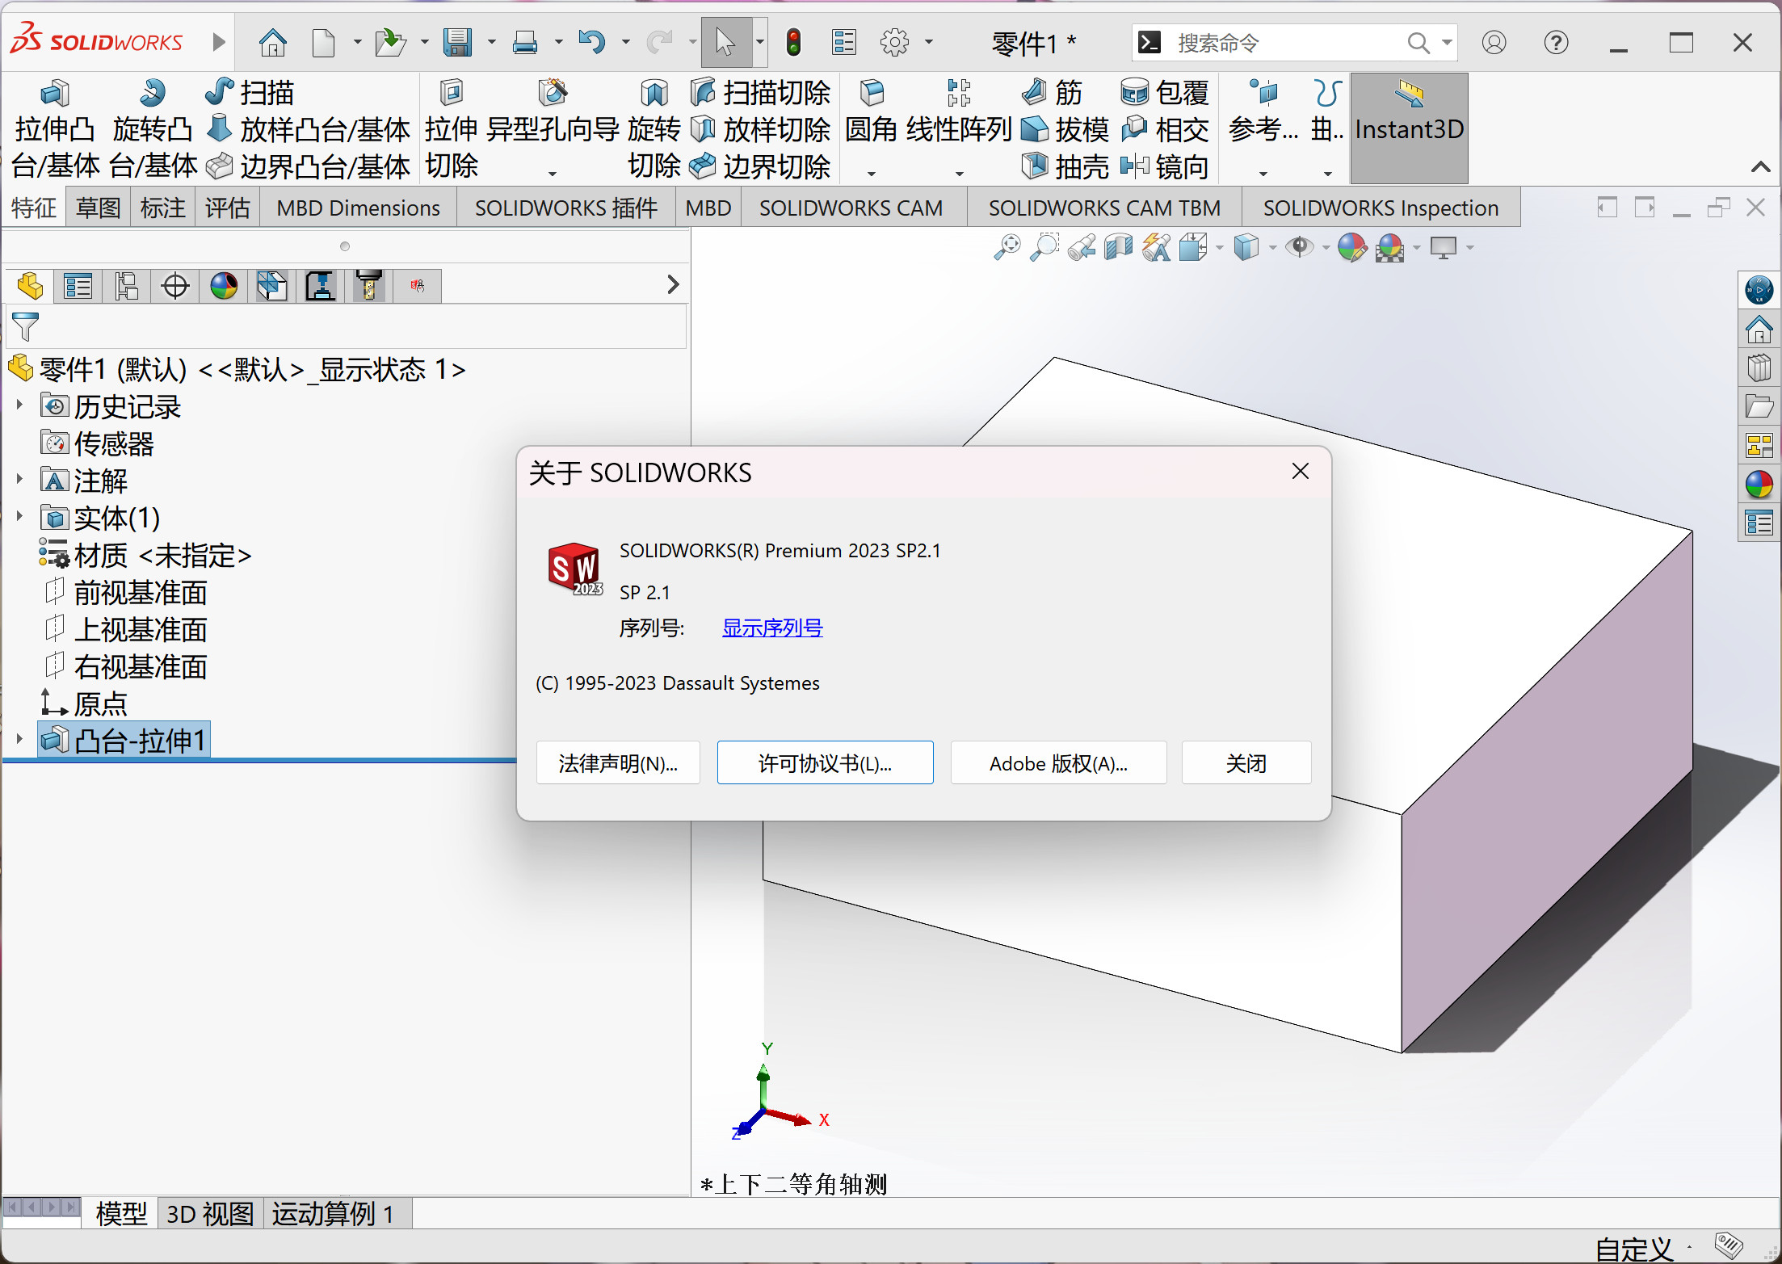This screenshot has width=1782, height=1264.
Task: Expand the 历史记录 tree node
Action: click(x=19, y=404)
